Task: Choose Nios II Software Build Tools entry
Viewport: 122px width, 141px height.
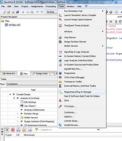Action: (x=82, y=96)
